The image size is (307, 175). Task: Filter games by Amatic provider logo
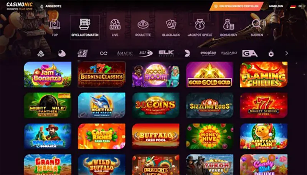pyautogui.click(x=124, y=53)
